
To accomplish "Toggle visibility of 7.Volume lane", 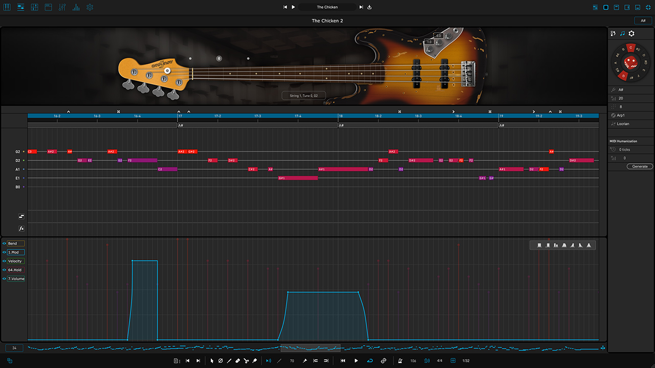I will [4, 279].
